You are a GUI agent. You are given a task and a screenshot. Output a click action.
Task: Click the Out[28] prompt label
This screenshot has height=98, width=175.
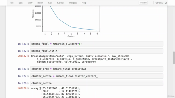pyautogui.click(x=24, y=88)
